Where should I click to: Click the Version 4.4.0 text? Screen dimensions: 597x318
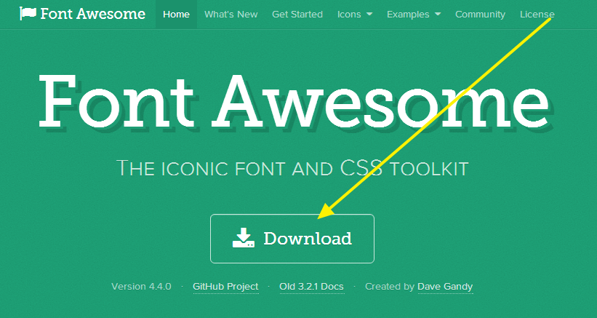click(x=141, y=287)
